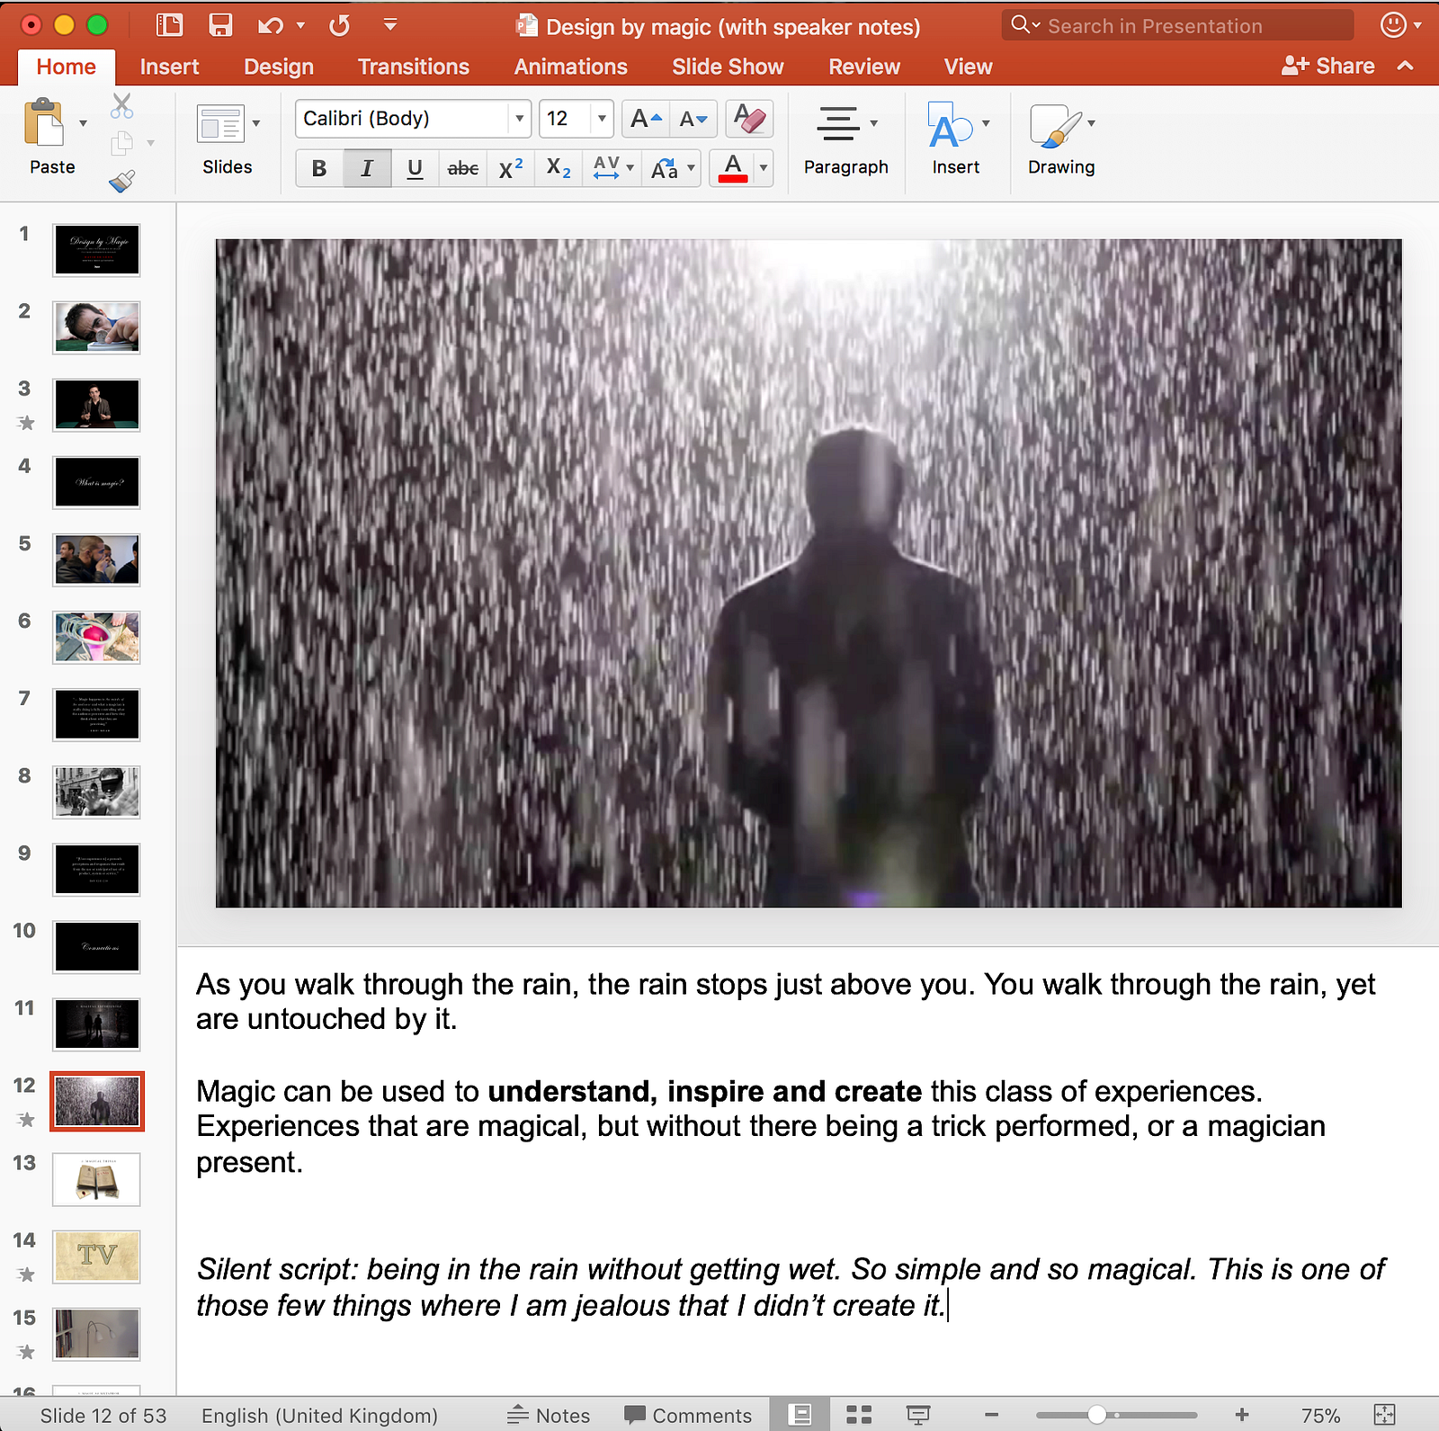Click the Fit slide to window icon

pos(1385,1415)
